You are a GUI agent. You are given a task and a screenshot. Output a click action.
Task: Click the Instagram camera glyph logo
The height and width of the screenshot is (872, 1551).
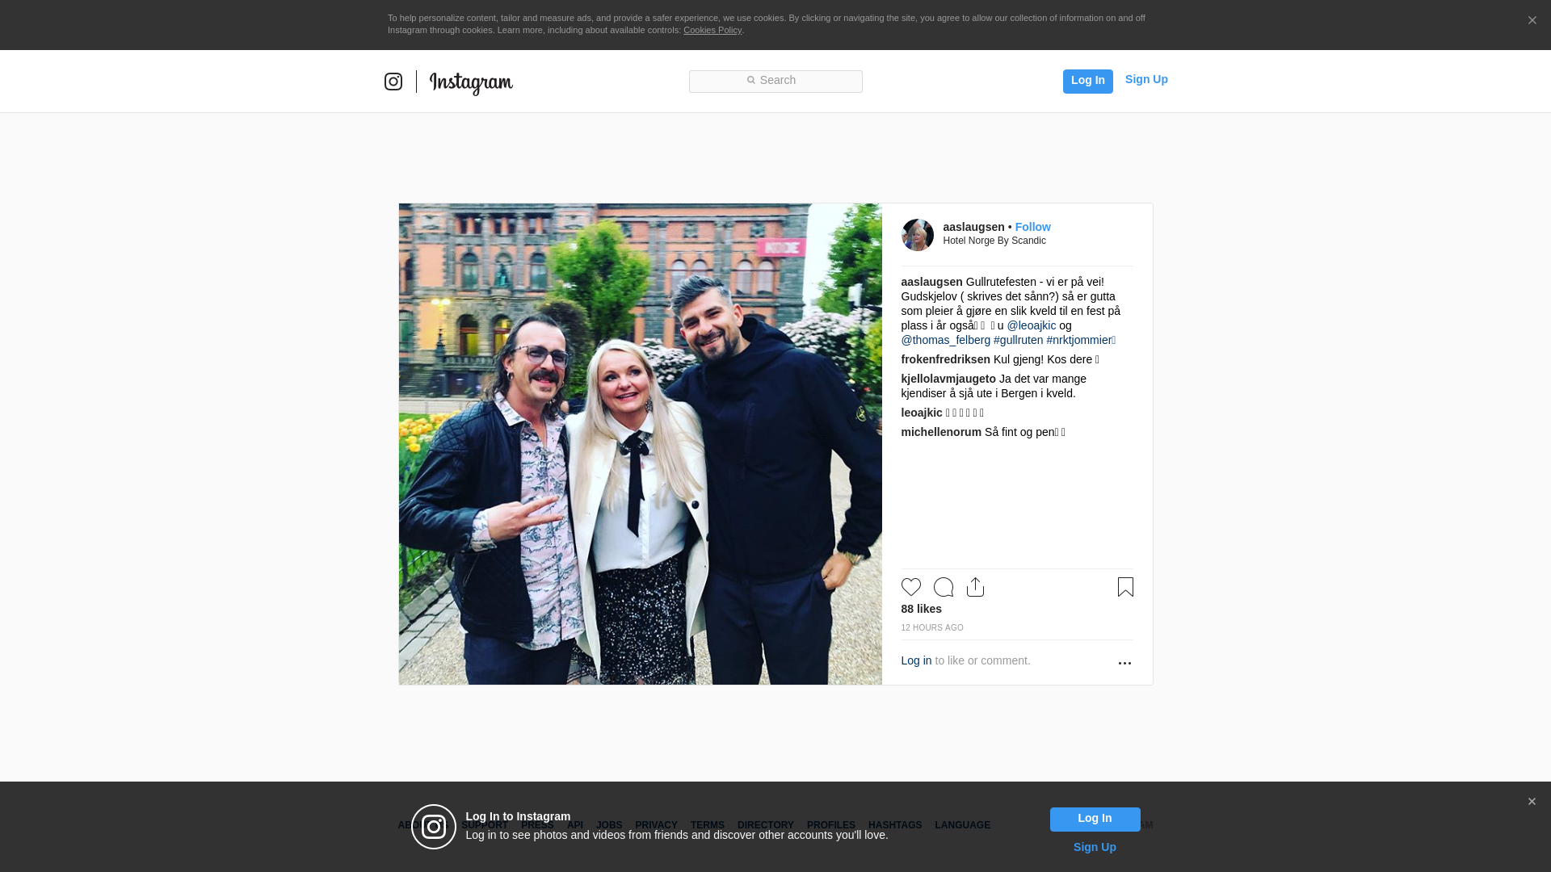(393, 82)
